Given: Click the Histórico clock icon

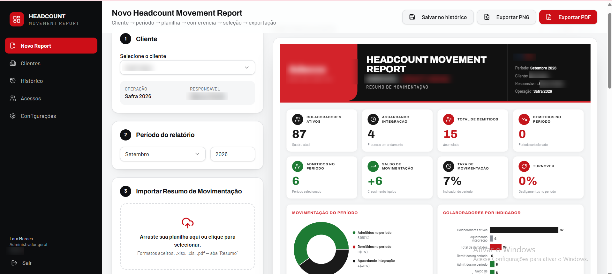Looking at the screenshot, I should (13, 81).
